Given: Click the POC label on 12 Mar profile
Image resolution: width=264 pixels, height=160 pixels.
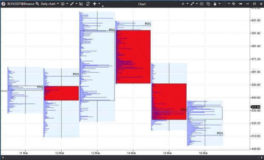Looking at the screenshot, I should click(76, 74).
